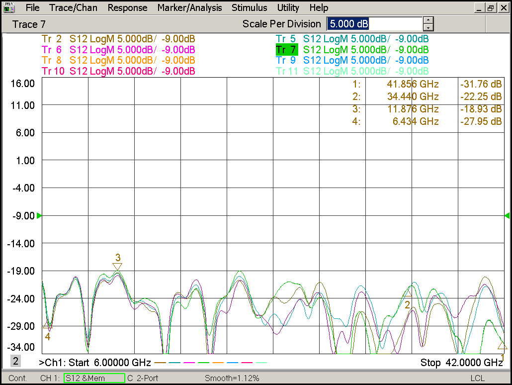Click the PNA application icon
This screenshot has height=385, width=512.
click(9, 7)
